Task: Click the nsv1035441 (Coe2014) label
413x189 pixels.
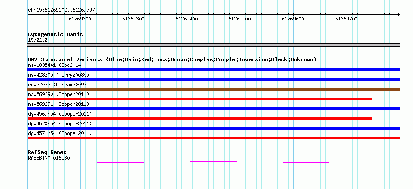Action: tap(56, 65)
